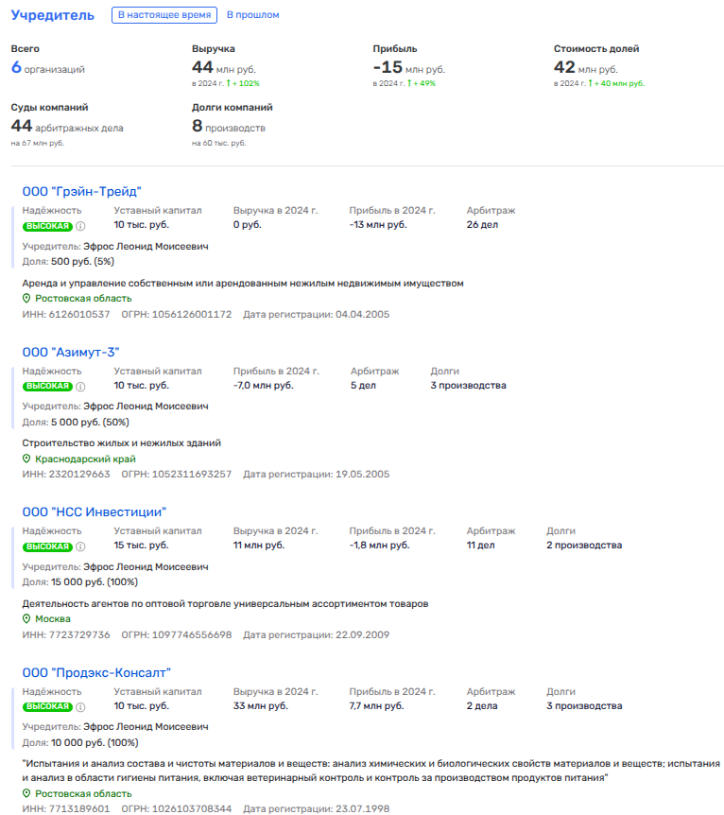Image resolution: width=724 pixels, height=815 pixels.
Task: Open ООО "Продэкс-Консалт" company link
Action: (96, 673)
